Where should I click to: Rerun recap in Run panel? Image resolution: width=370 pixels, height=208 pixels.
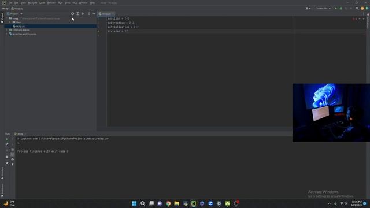click(x=7, y=139)
